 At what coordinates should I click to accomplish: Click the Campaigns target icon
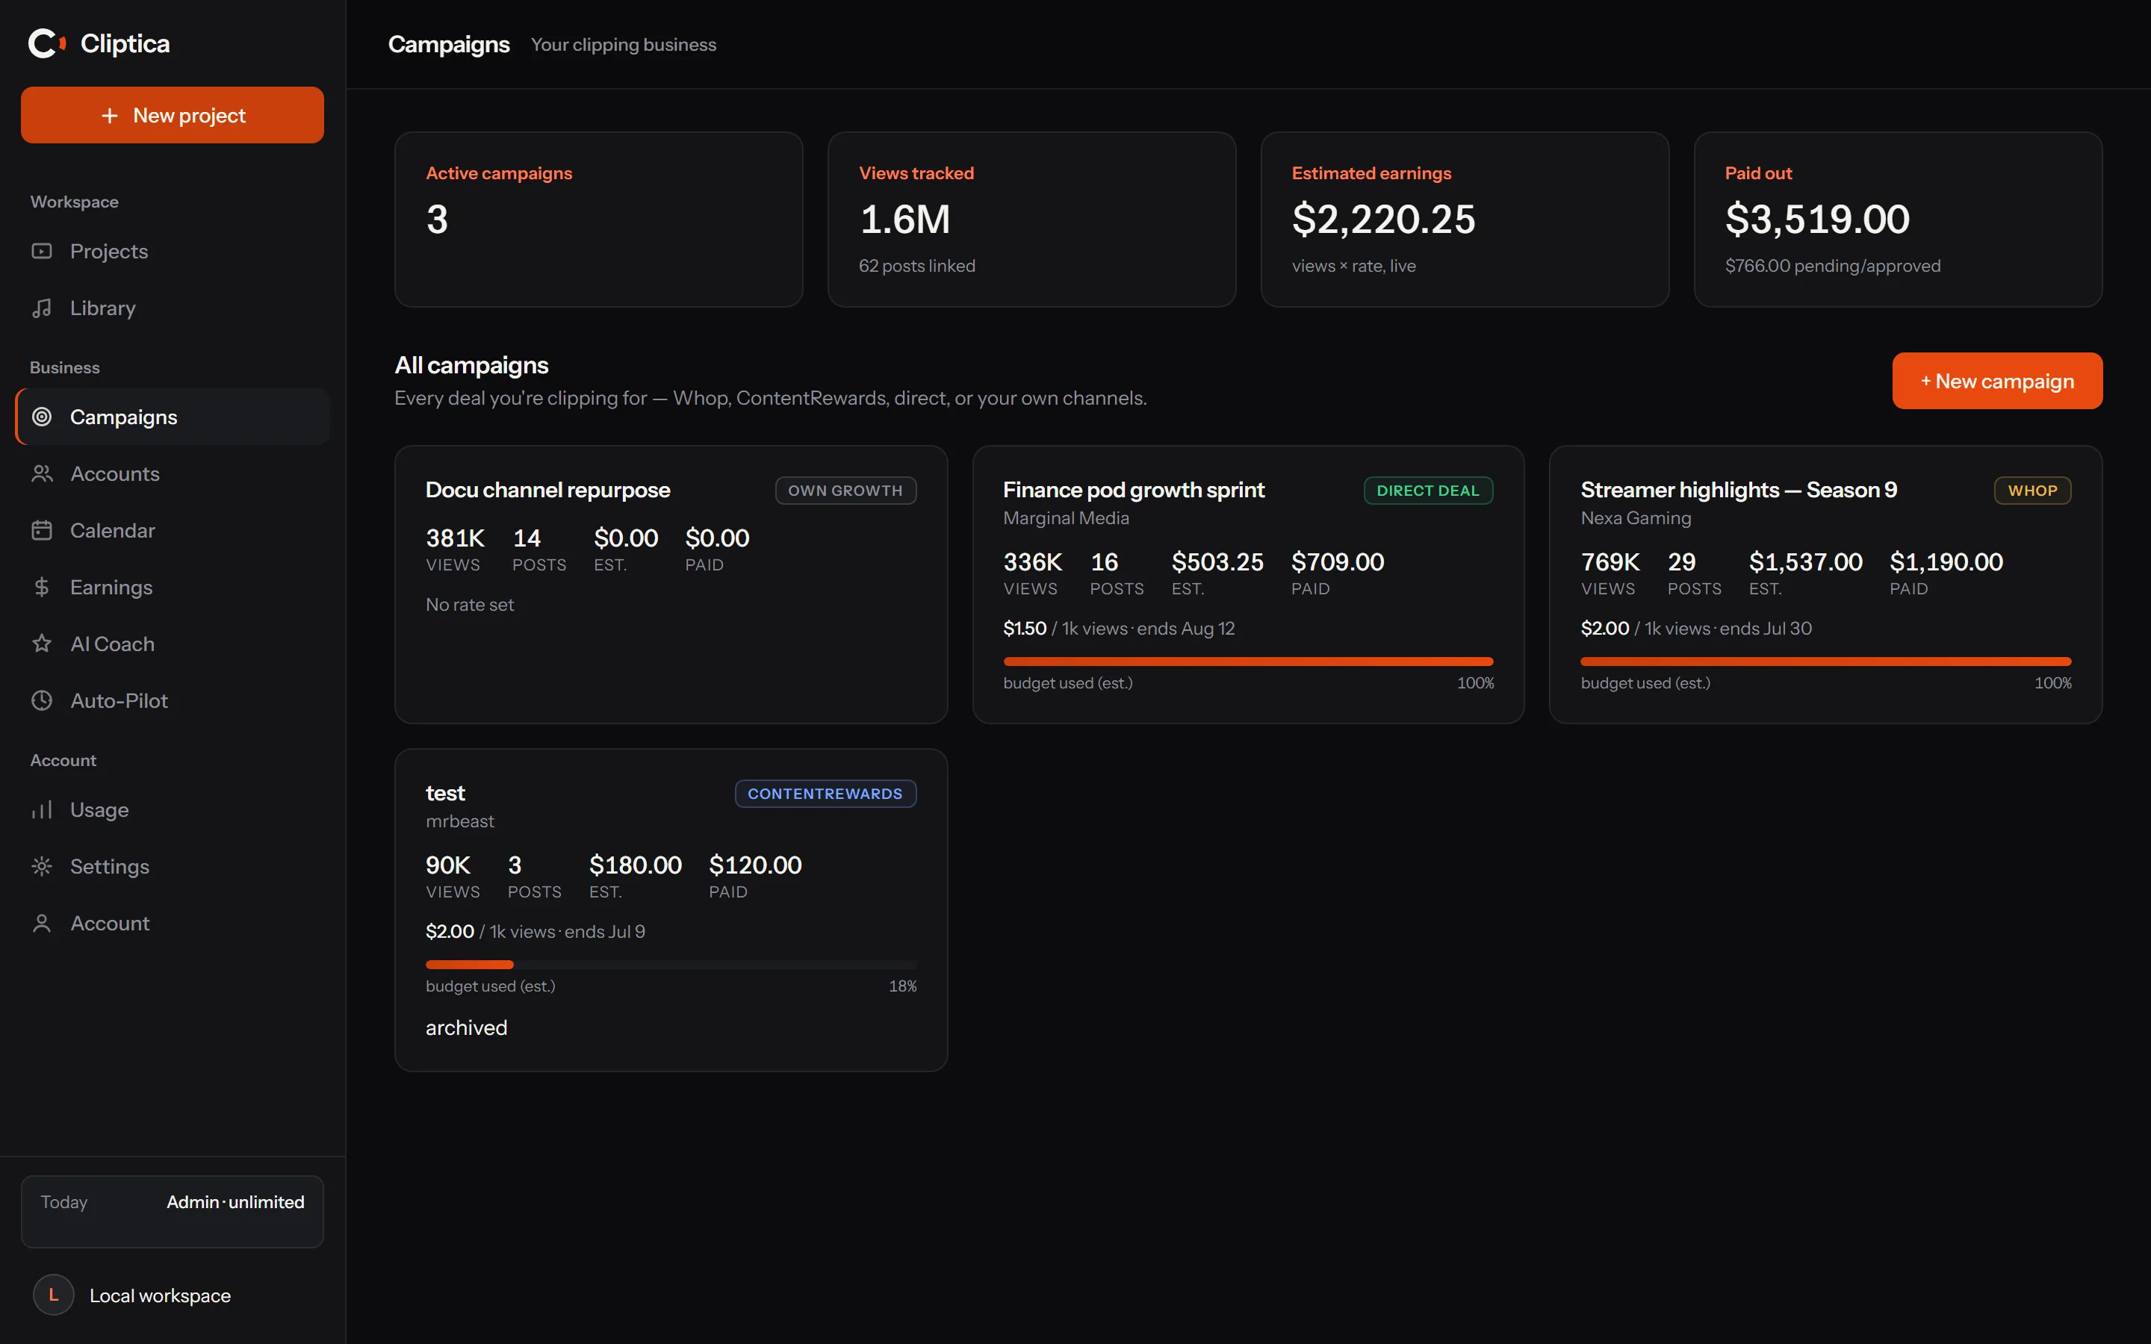coord(42,417)
